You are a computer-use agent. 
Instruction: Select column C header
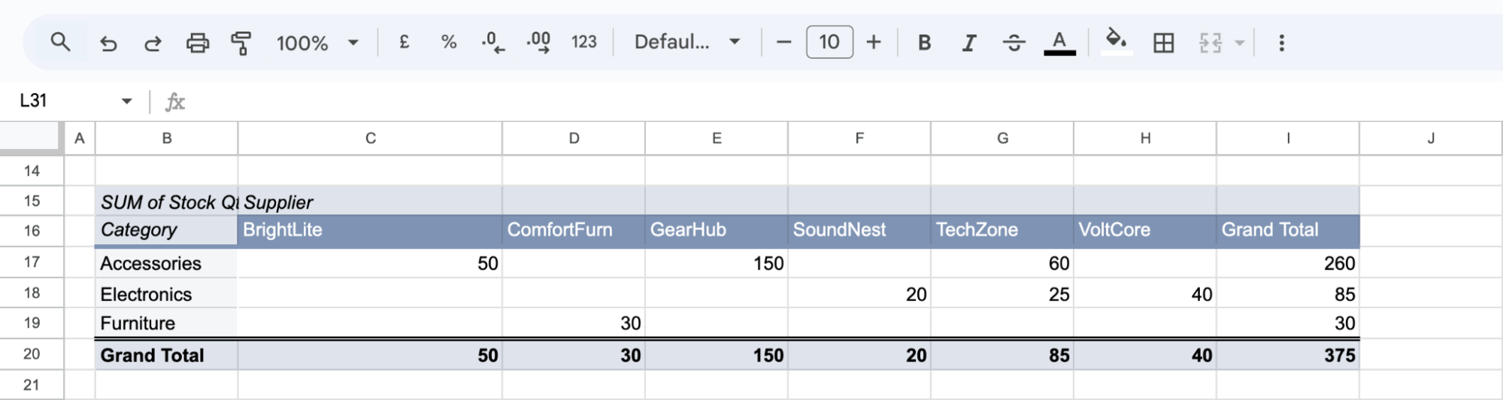[x=370, y=138]
